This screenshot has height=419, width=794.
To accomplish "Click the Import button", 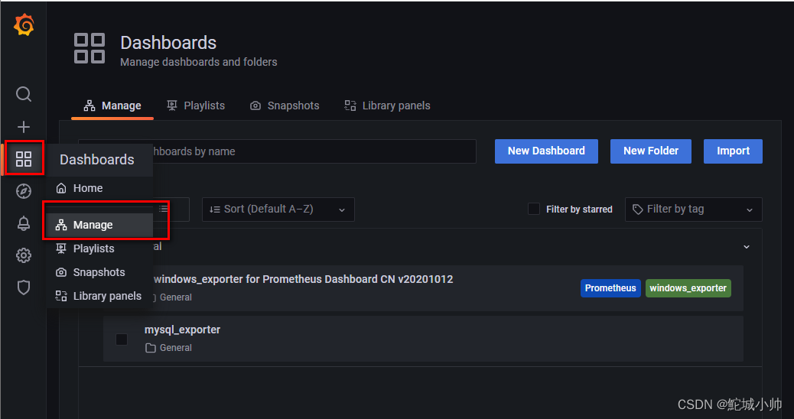I will point(733,151).
